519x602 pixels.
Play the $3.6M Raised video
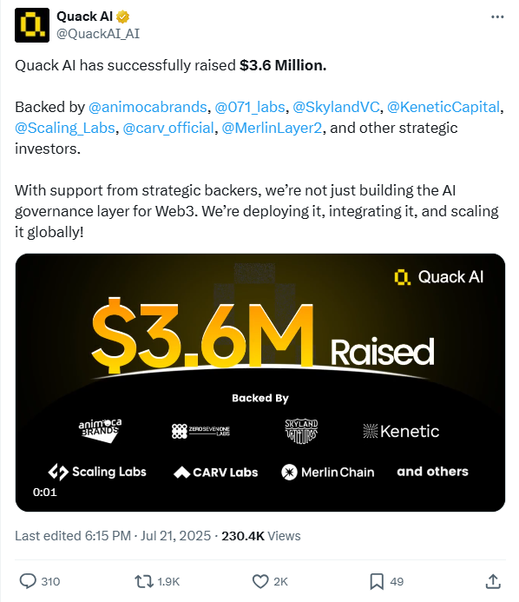[260, 382]
